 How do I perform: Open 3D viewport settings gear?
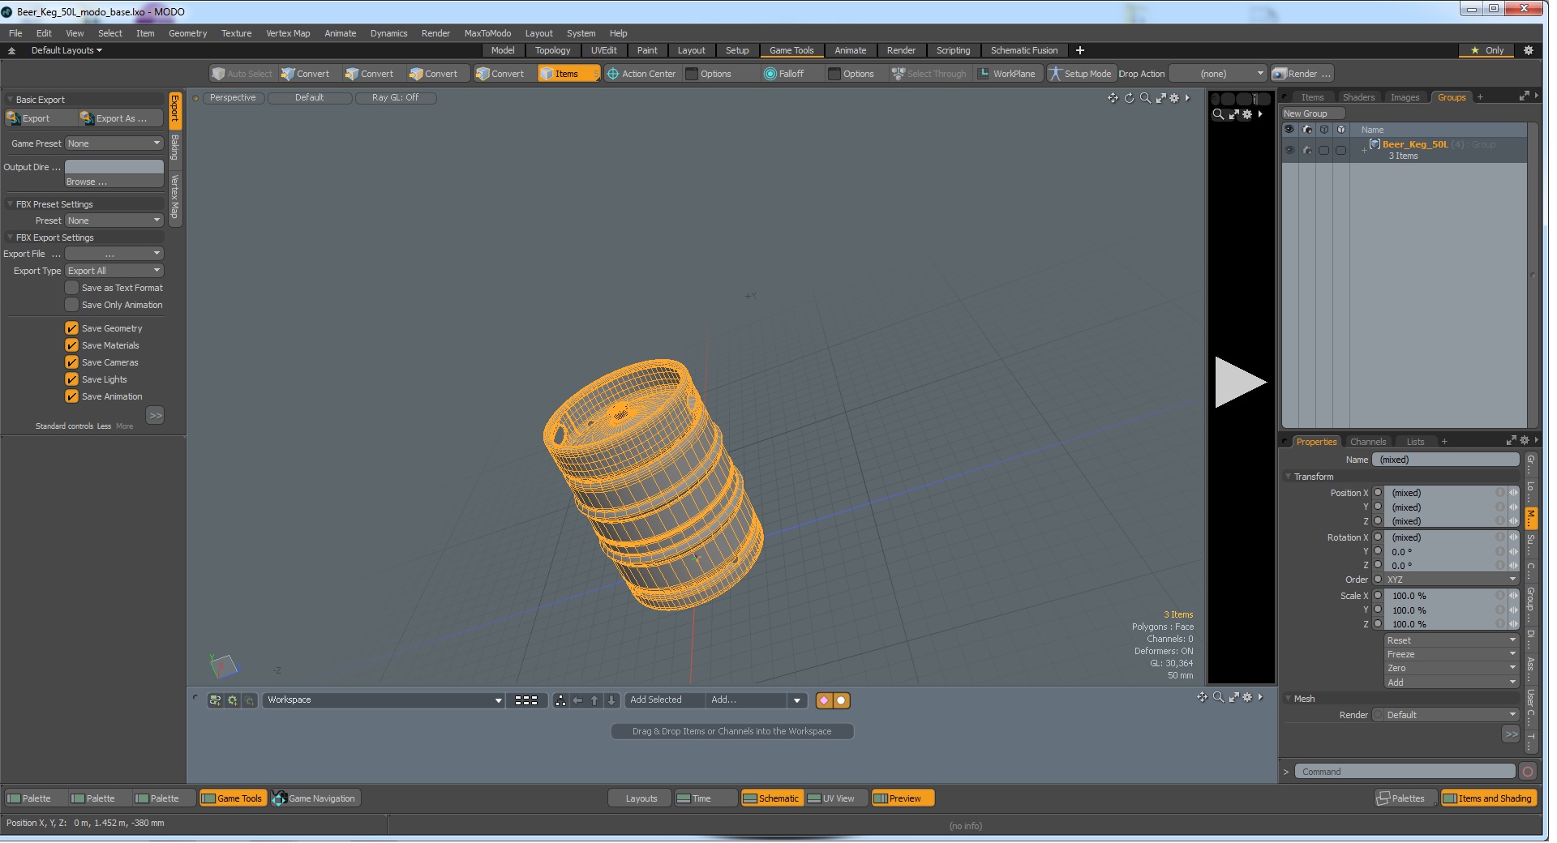[1173, 98]
